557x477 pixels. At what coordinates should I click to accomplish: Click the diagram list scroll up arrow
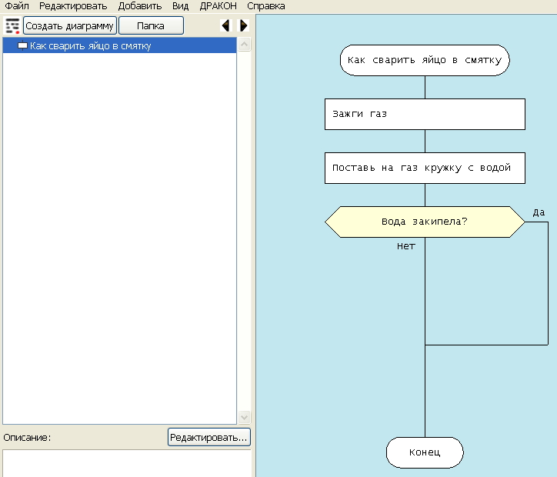245,45
